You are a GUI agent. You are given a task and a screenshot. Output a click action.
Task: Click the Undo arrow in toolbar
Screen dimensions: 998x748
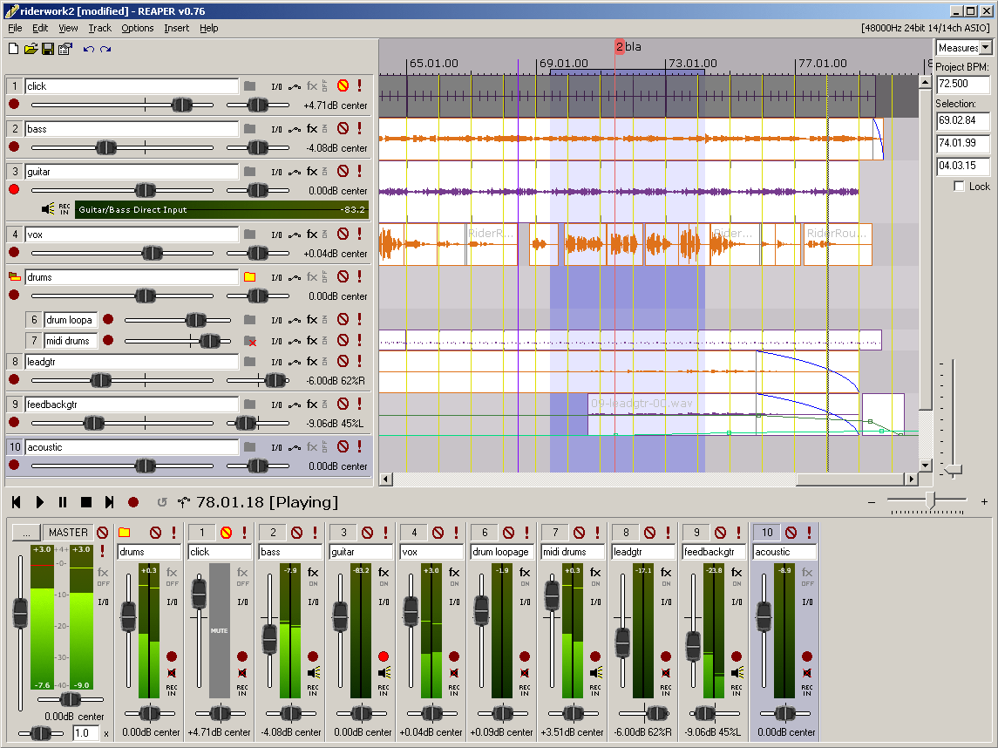coord(88,49)
